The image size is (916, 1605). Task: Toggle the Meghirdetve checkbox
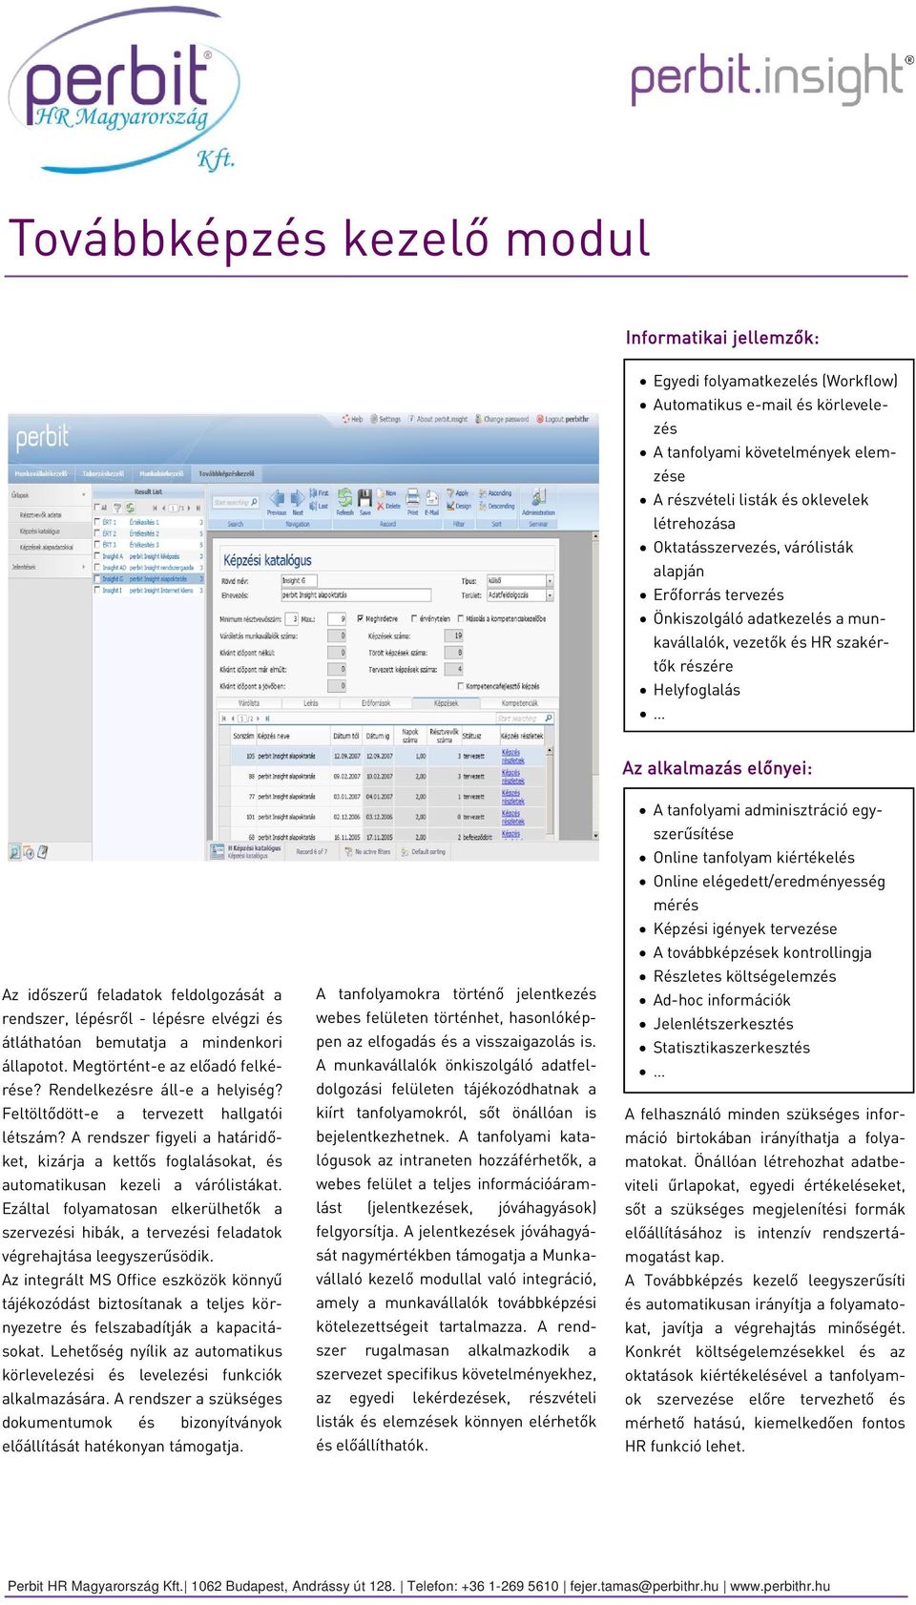361,618
